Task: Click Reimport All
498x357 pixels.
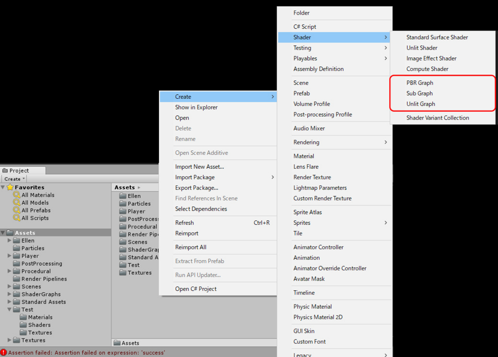Action: (218, 247)
